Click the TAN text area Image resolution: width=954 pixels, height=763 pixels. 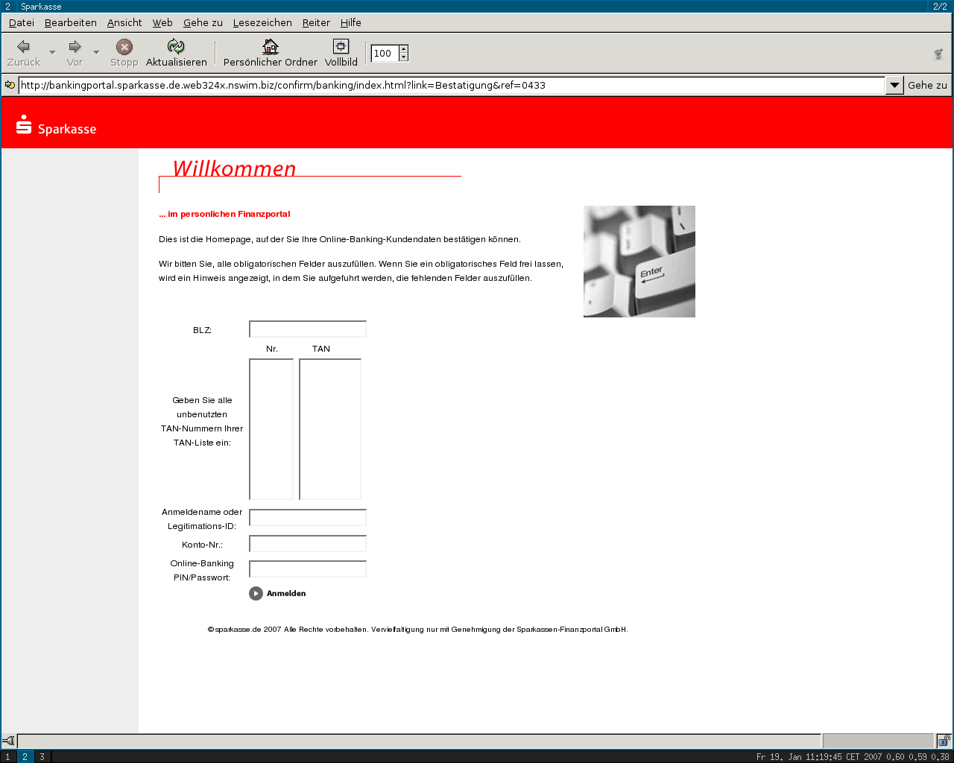tap(330, 429)
